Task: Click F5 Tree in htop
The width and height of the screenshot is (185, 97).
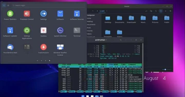Action: [96, 91]
